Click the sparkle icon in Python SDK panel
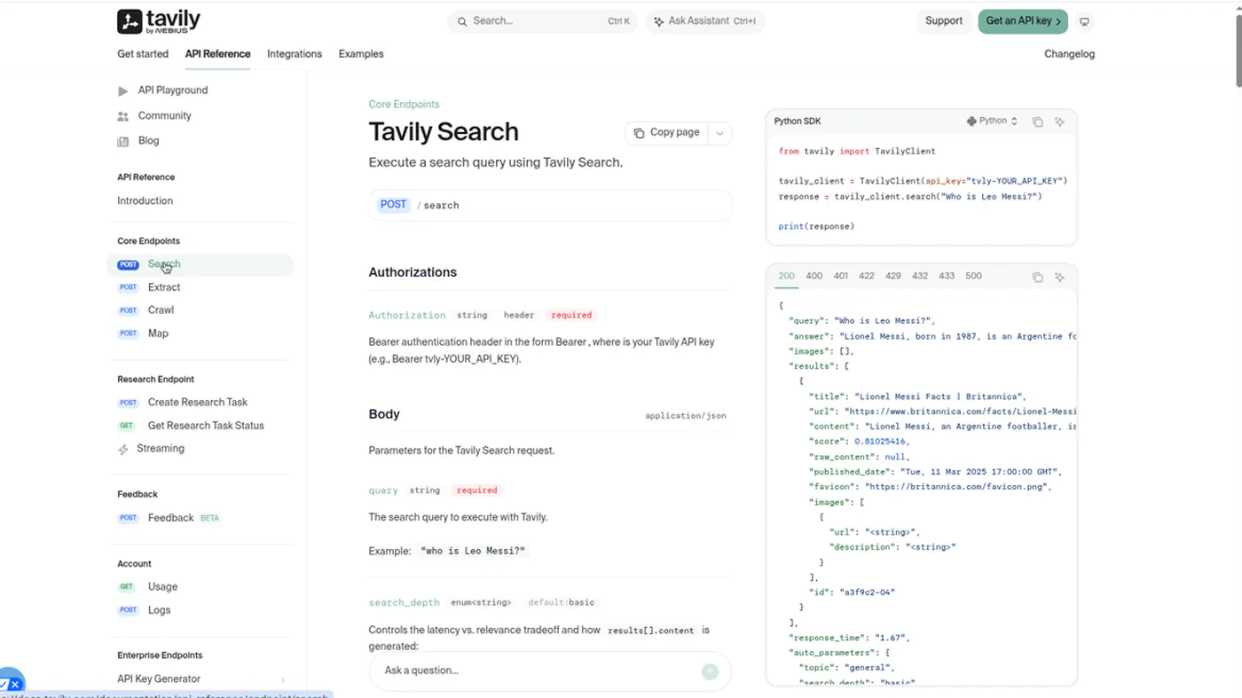 1059,122
